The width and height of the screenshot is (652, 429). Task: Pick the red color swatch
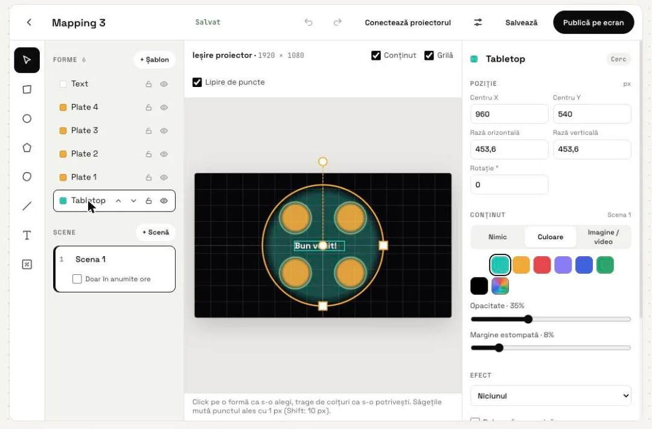pos(542,265)
